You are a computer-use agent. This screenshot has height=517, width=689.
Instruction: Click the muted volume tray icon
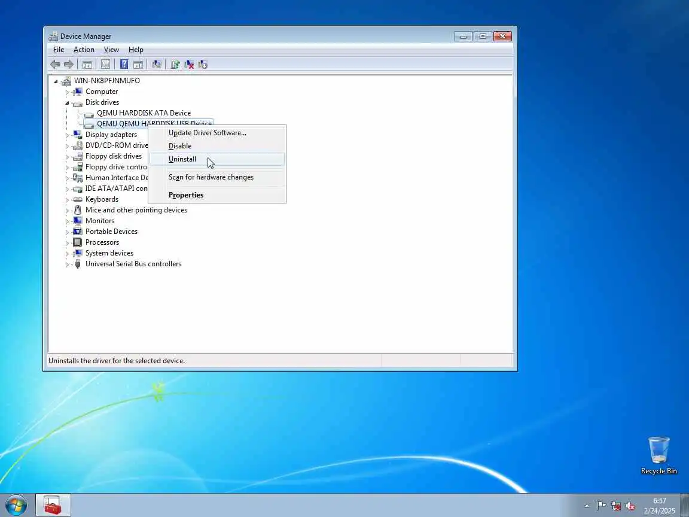tap(630, 506)
